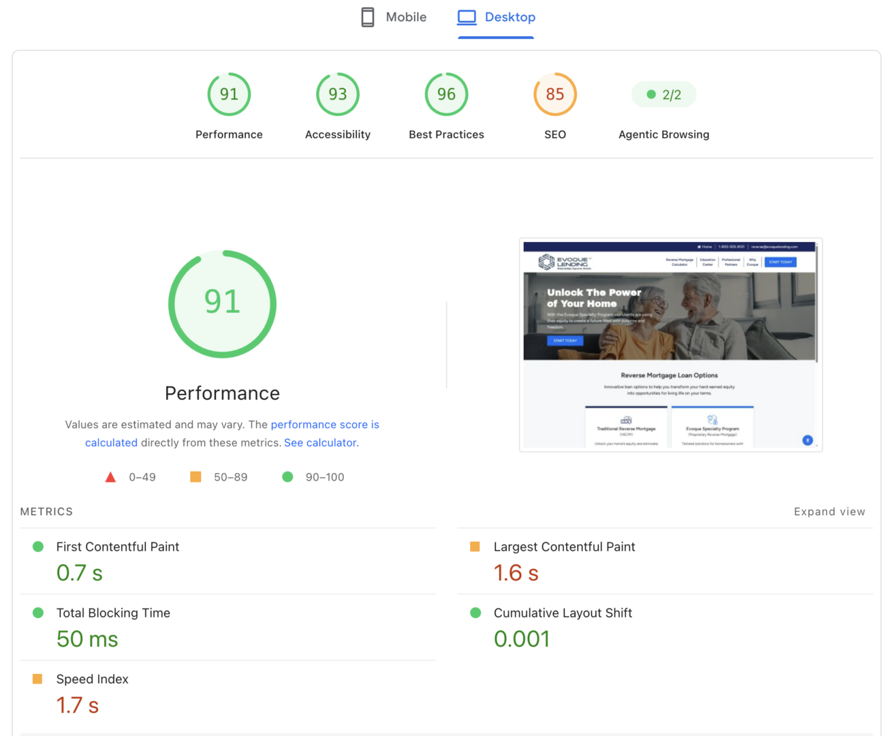This screenshot has height=736, width=895.
Task: Click the 0.7 s metric value
Action: pyautogui.click(x=79, y=573)
